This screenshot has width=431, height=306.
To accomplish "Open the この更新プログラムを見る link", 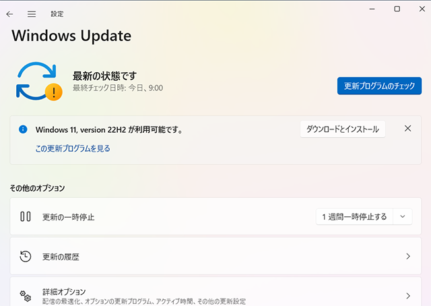I will tap(73, 148).
